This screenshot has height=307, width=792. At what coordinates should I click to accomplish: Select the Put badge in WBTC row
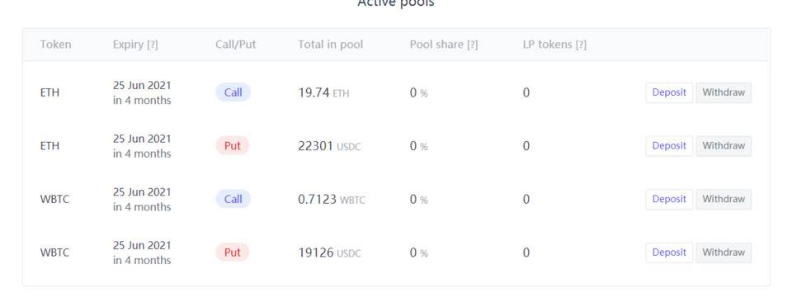(x=233, y=253)
